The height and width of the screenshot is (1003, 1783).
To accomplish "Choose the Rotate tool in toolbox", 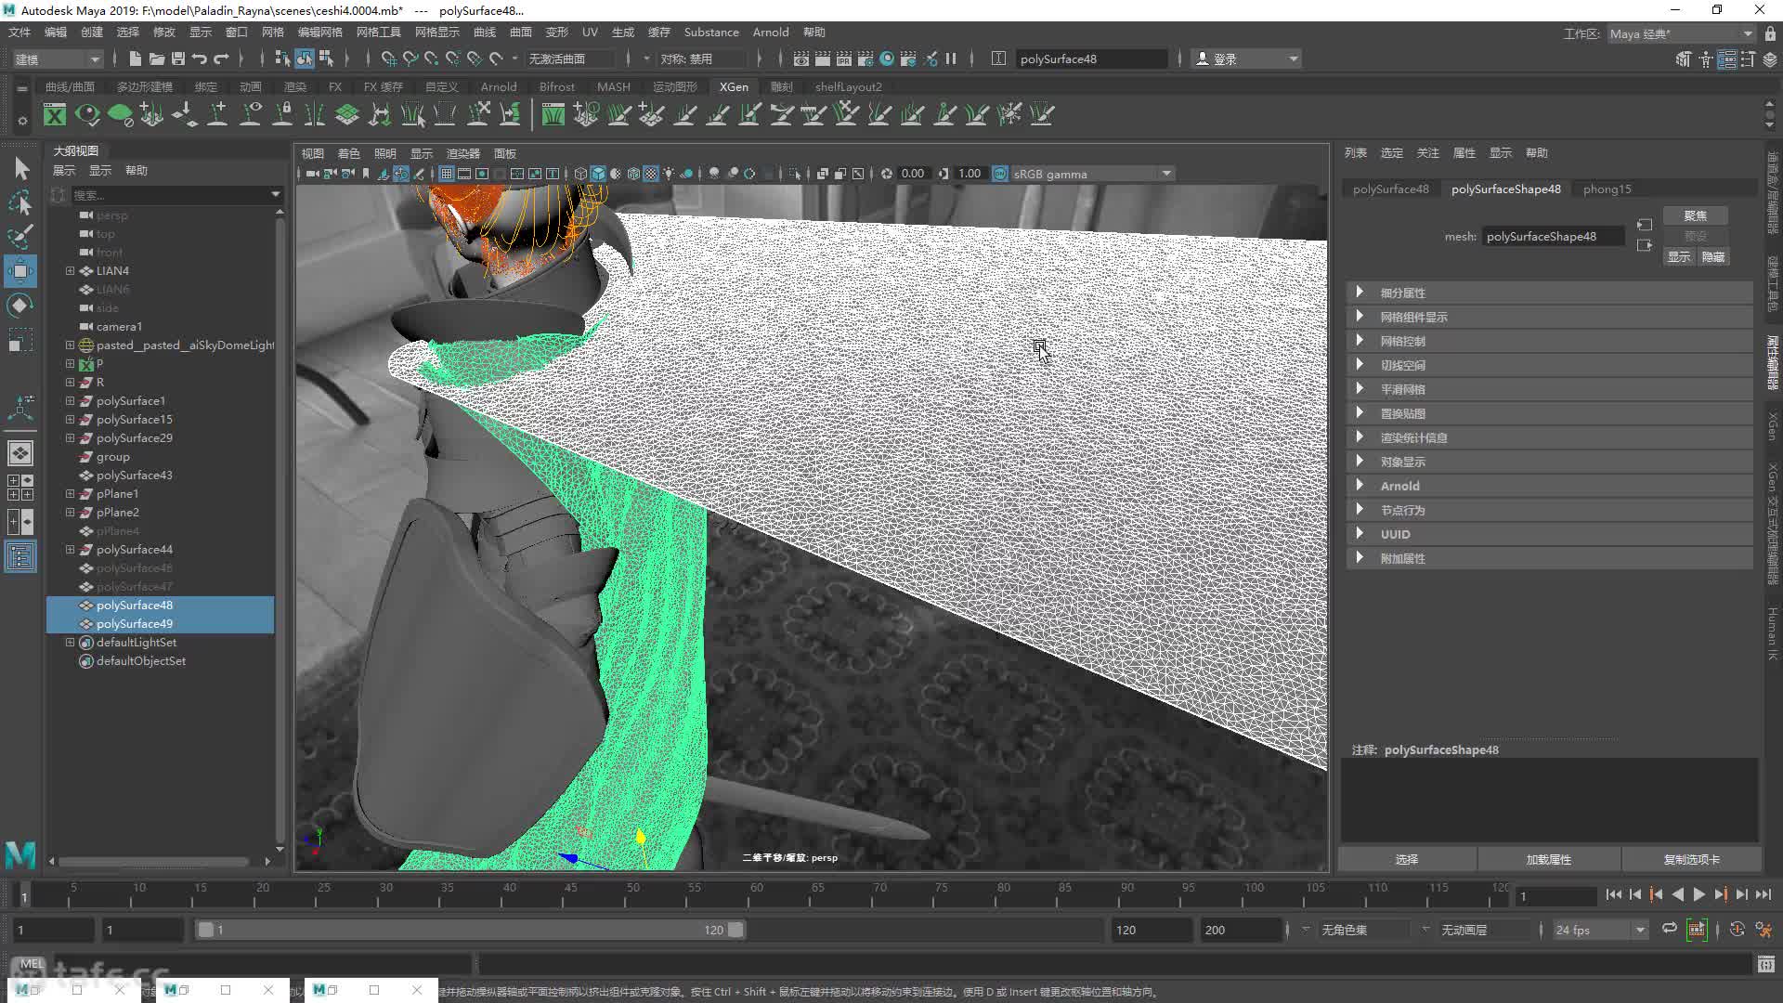I will 20,306.
